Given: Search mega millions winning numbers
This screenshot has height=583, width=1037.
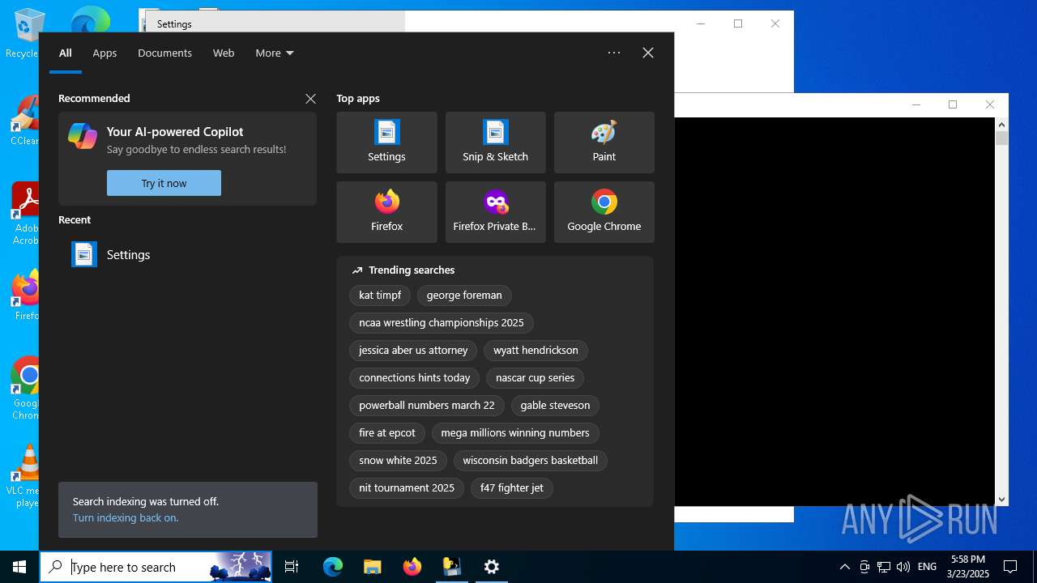Looking at the screenshot, I should 515,433.
